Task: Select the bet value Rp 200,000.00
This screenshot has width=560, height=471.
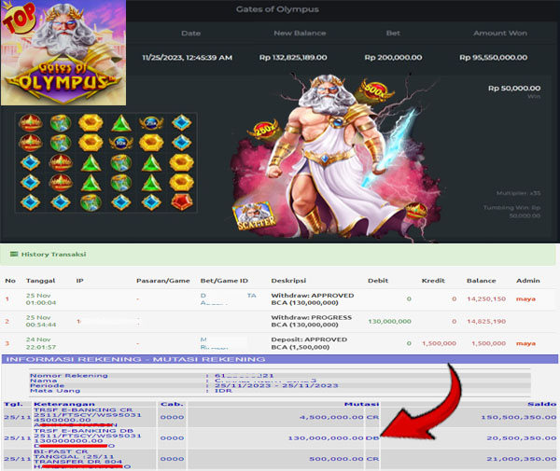Action: pyautogui.click(x=393, y=58)
